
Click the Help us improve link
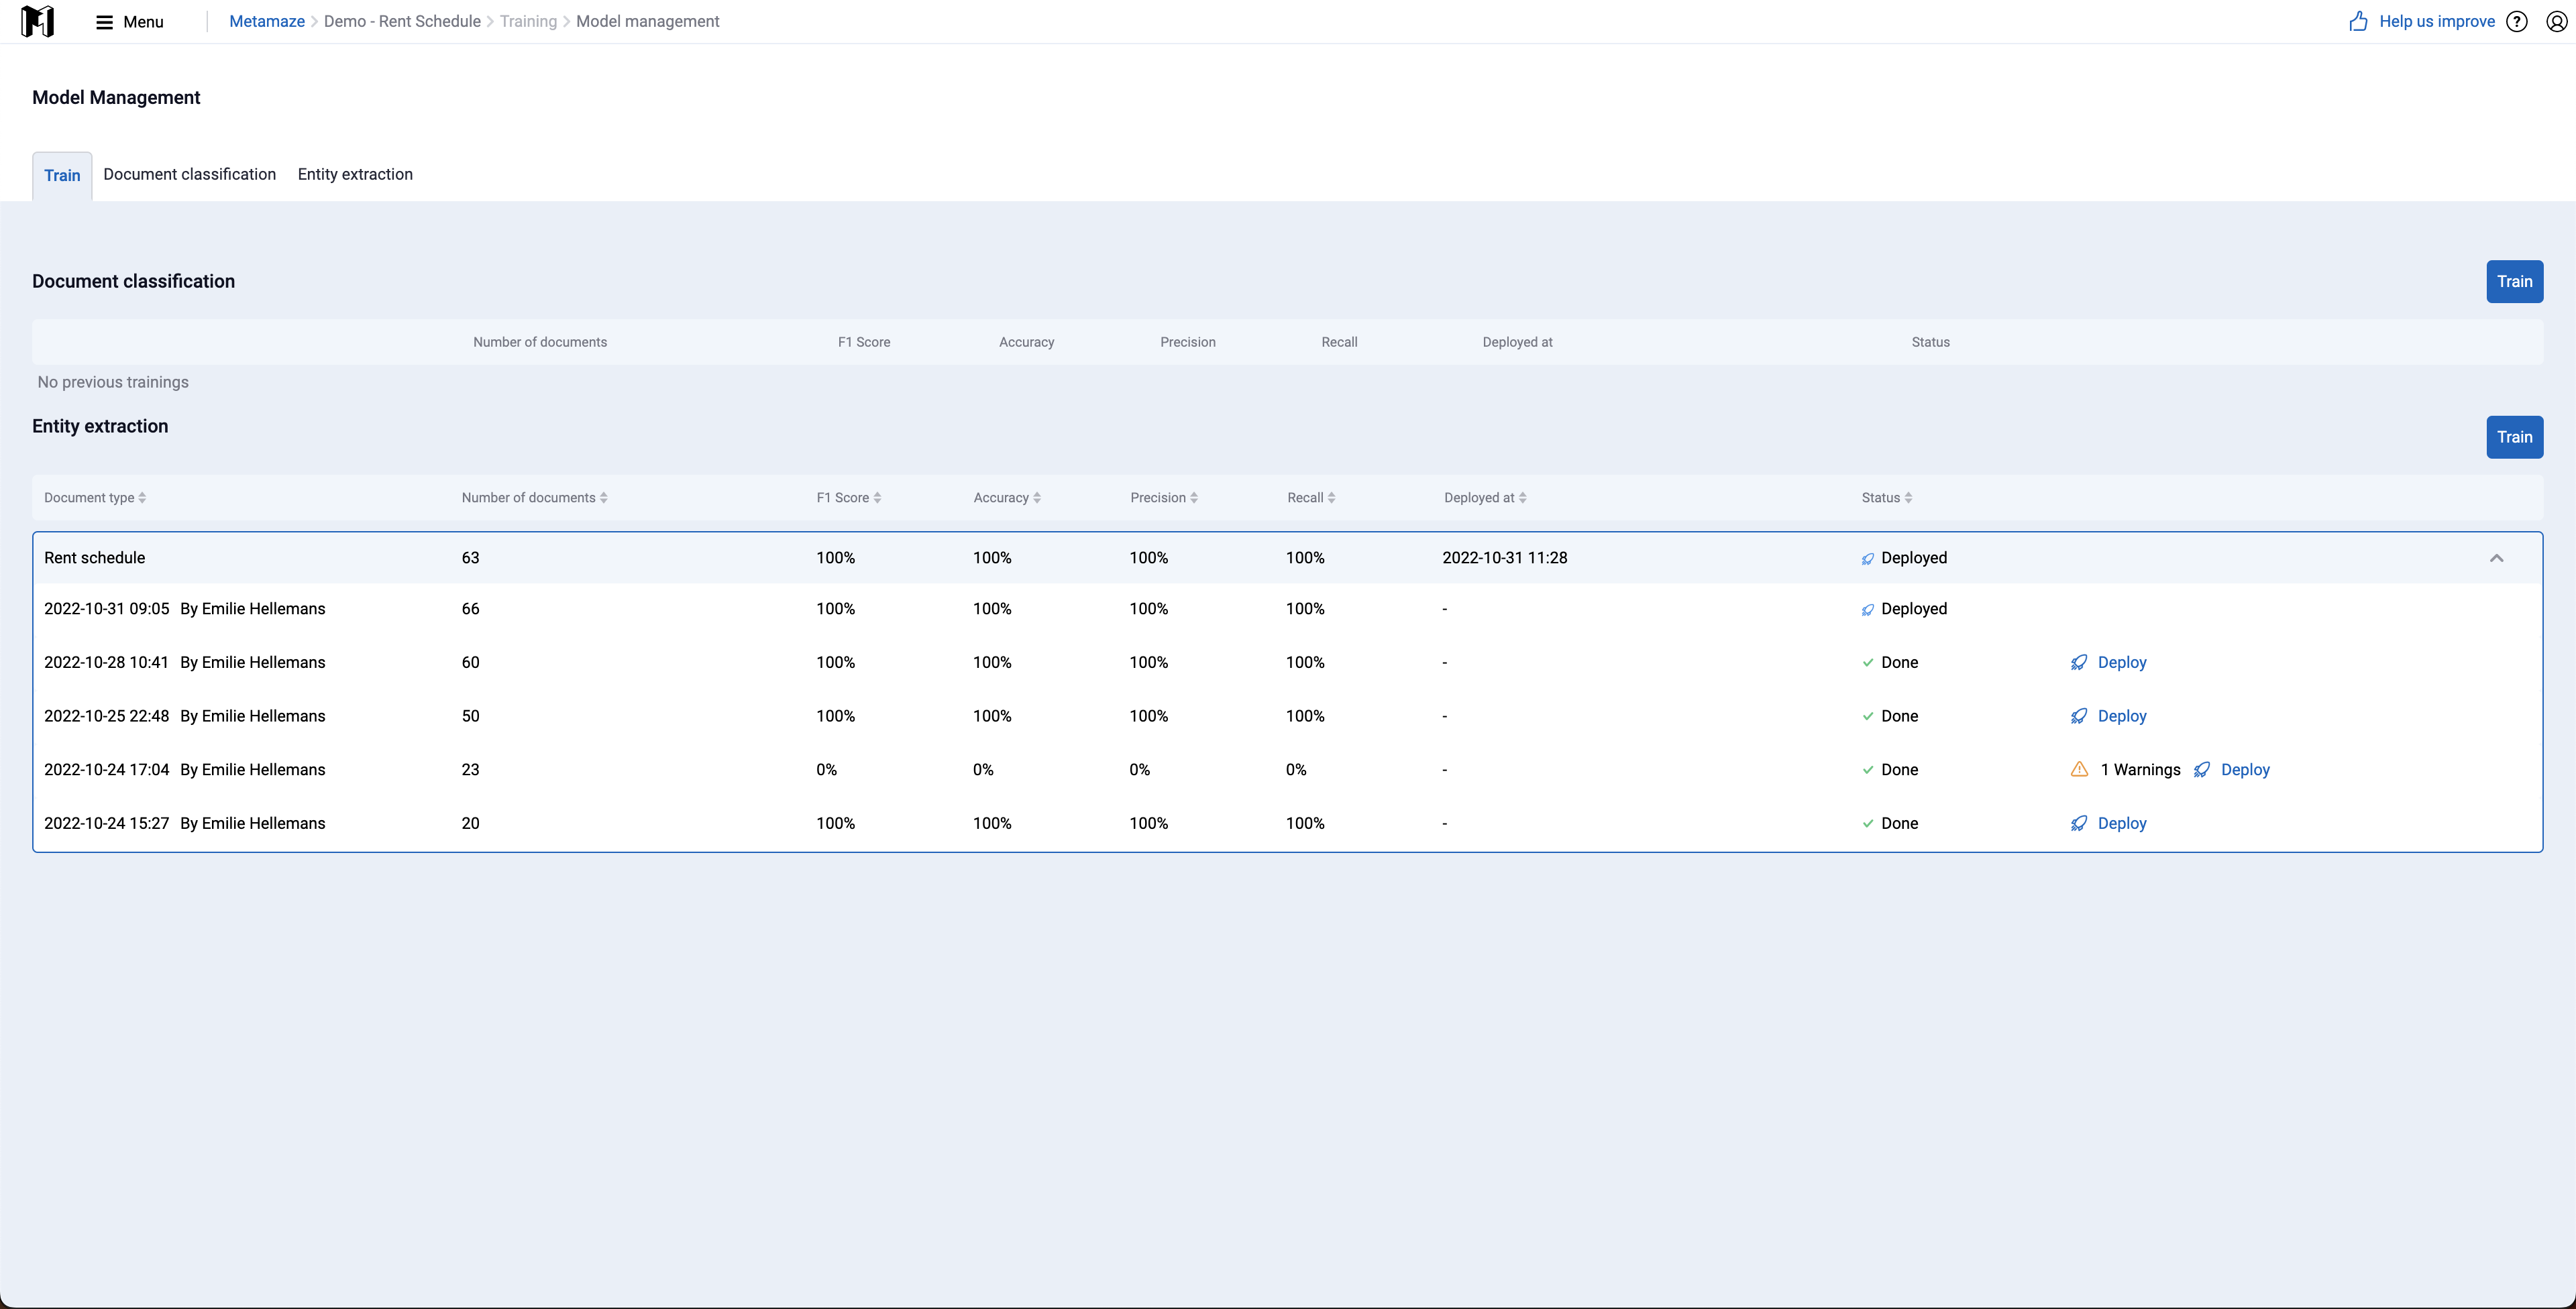point(2437,21)
